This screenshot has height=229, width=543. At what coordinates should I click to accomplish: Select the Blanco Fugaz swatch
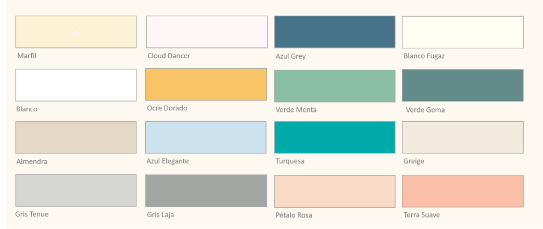(x=462, y=32)
